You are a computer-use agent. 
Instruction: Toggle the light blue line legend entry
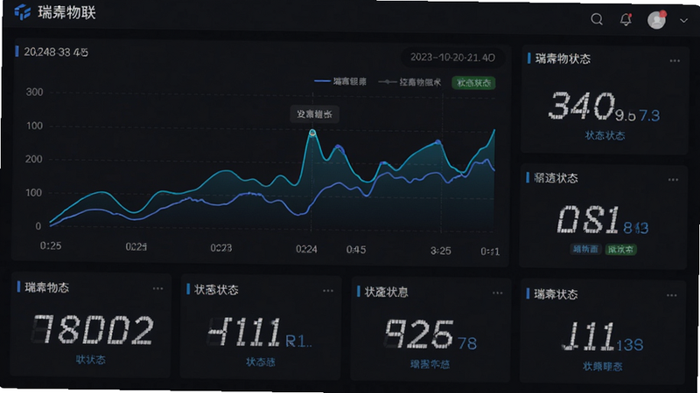[340, 81]
